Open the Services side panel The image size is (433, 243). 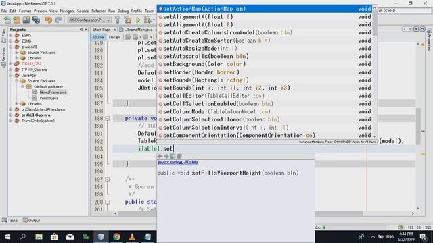point(3,57)
